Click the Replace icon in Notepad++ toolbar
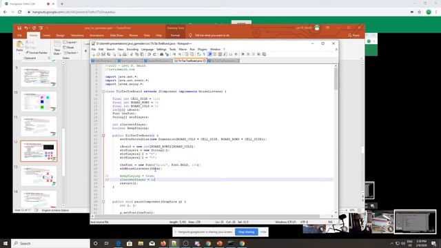Screen dimensions: 441x248 [x=167, y=54]
